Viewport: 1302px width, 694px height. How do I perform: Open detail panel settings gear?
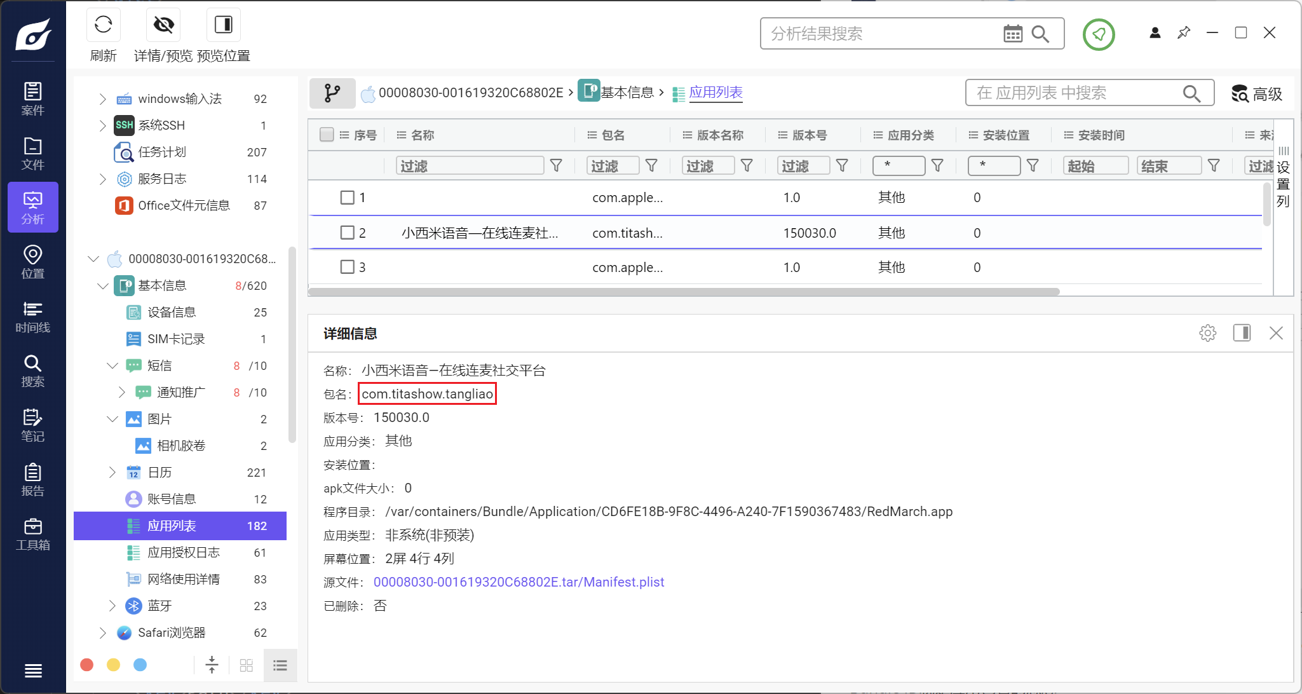[1207, 333]
